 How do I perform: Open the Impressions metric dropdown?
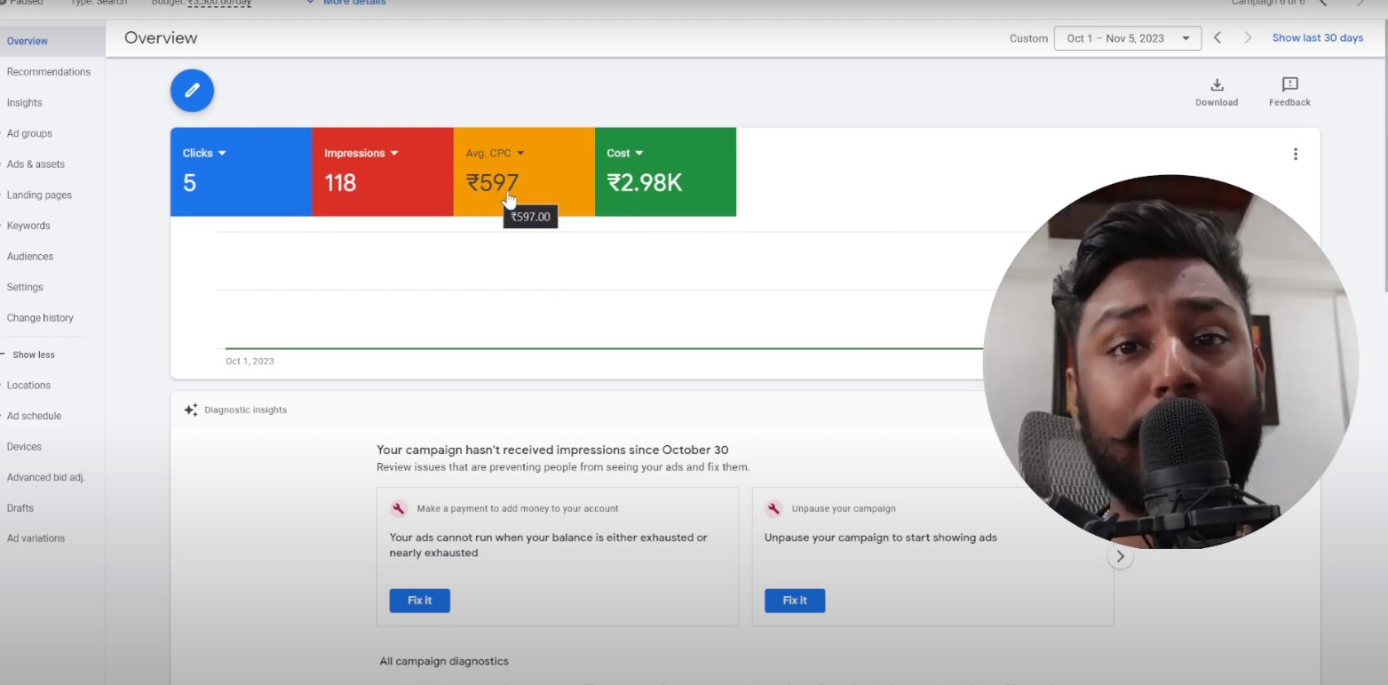(361, 153)
